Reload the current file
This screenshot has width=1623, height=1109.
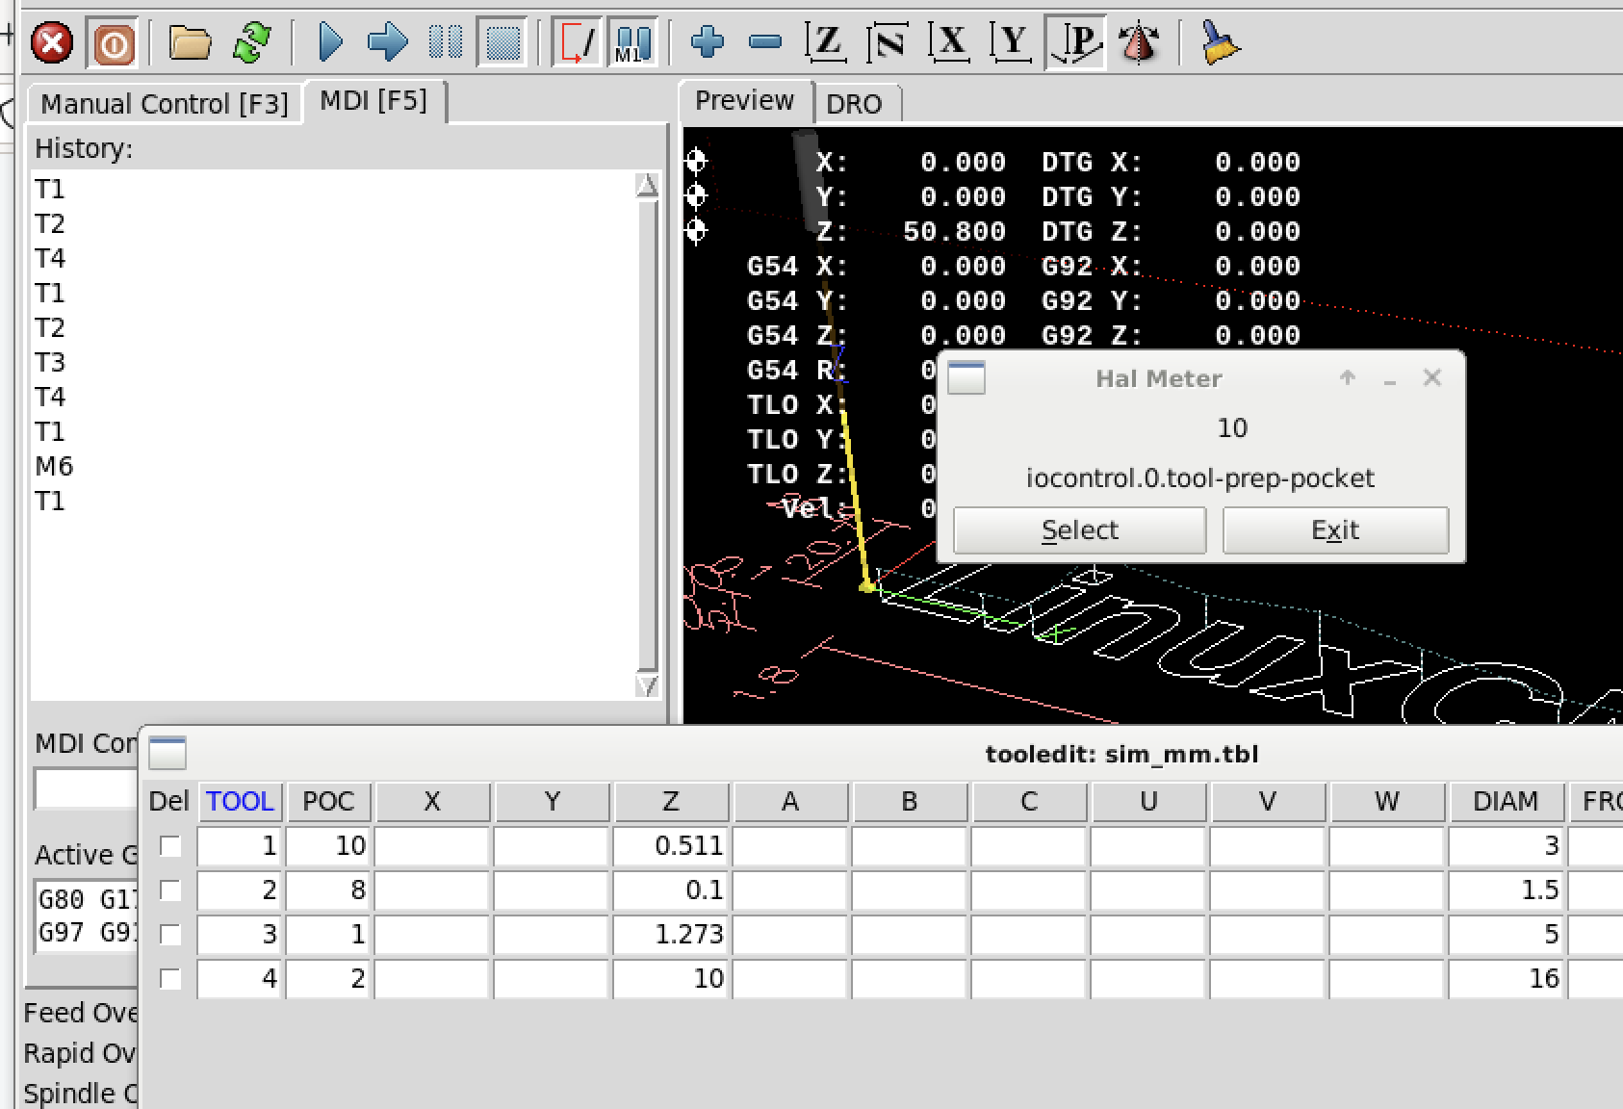point(252,43)
